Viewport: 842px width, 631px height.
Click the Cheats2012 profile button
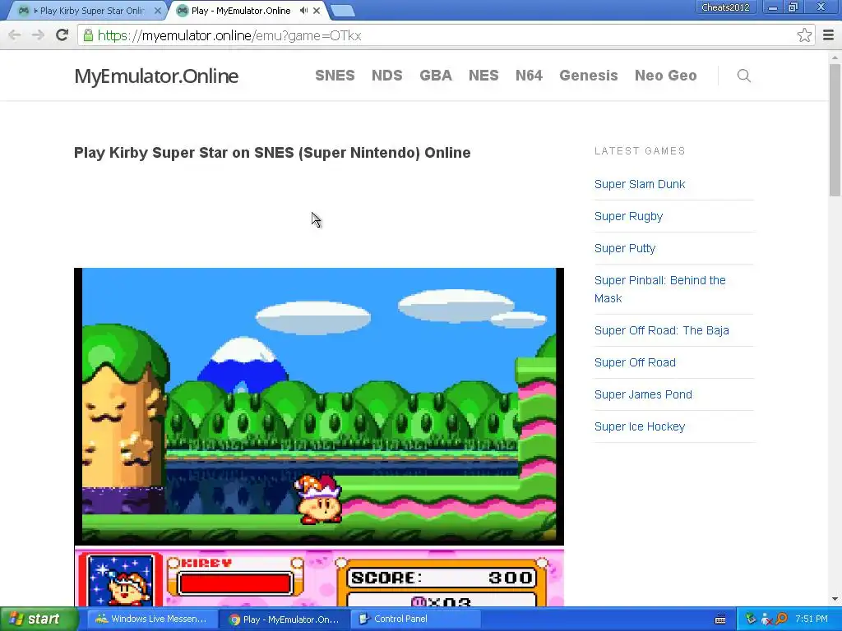point(725,7)
